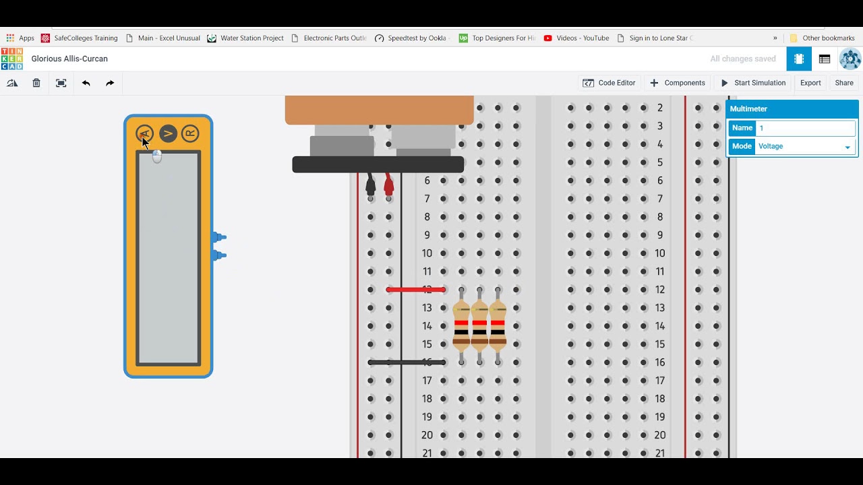863x485 pixels.
Task: Select the black jumper wire on row 16
Action: coord(407,362)
